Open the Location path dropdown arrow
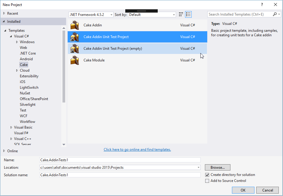Viewport: 283px width, 196px height. click(x=198, y=168)
